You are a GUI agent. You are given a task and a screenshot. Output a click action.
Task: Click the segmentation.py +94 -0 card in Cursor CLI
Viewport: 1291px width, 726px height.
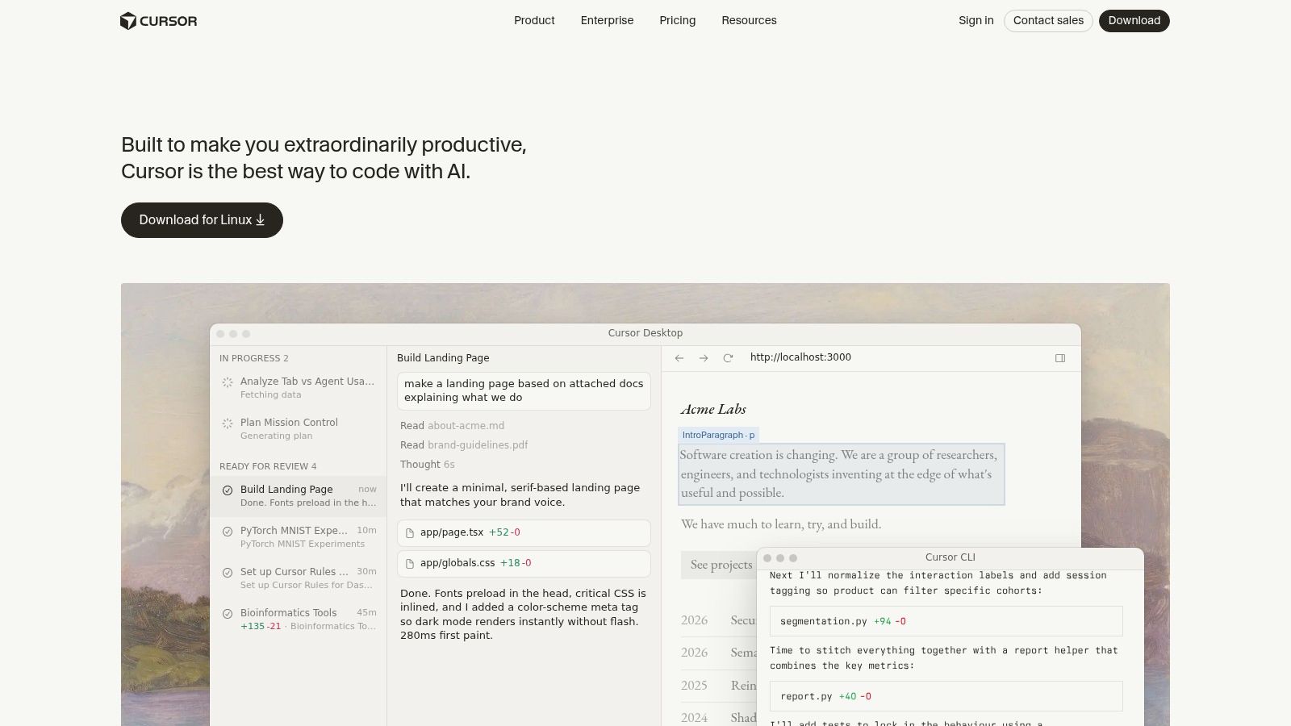pos(946,621)
